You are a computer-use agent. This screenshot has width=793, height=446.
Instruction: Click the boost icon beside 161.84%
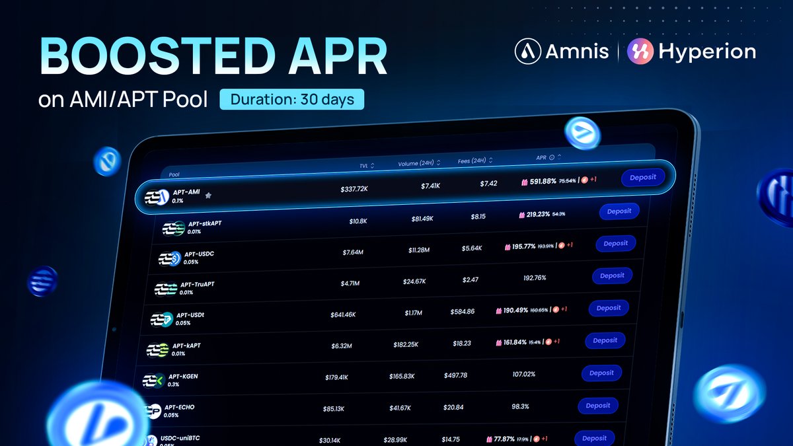tap(498, 342)
